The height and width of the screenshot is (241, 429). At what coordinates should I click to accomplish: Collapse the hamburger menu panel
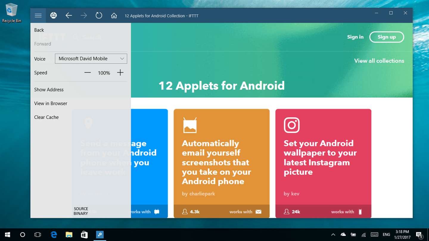[38, 15]
